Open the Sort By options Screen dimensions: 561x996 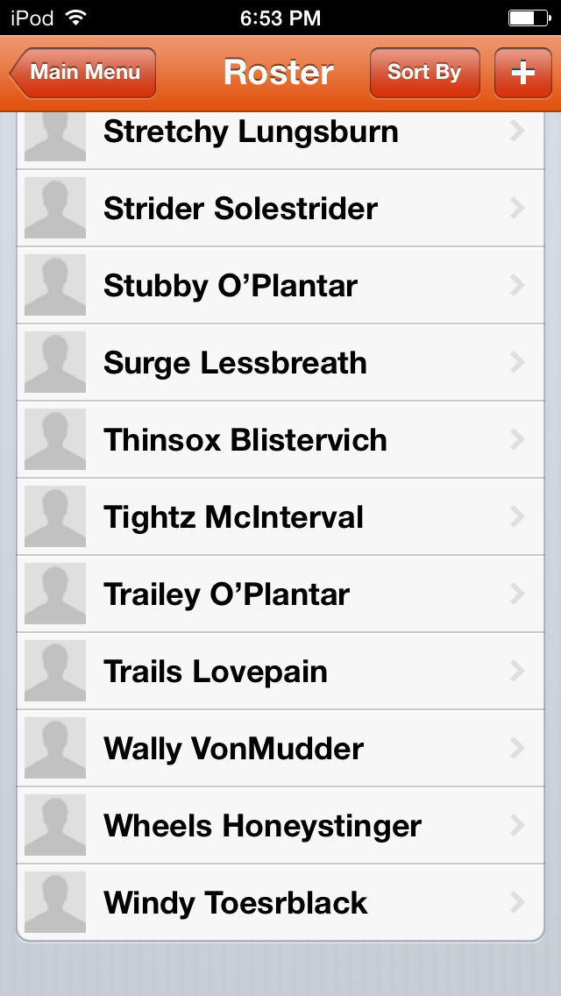coord(424,73)
